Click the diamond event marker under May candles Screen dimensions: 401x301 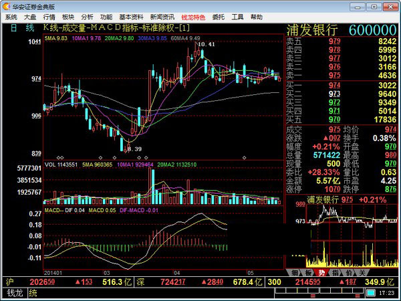(x=244, y=158)
